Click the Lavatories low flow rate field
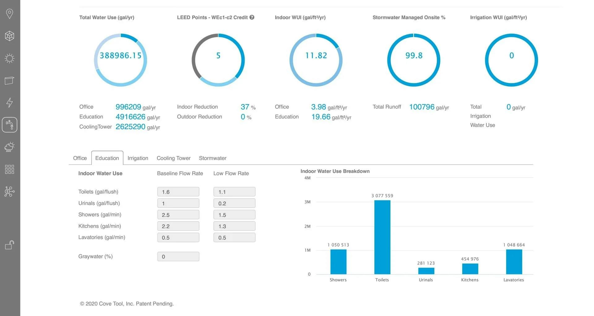 click(235, 238)
